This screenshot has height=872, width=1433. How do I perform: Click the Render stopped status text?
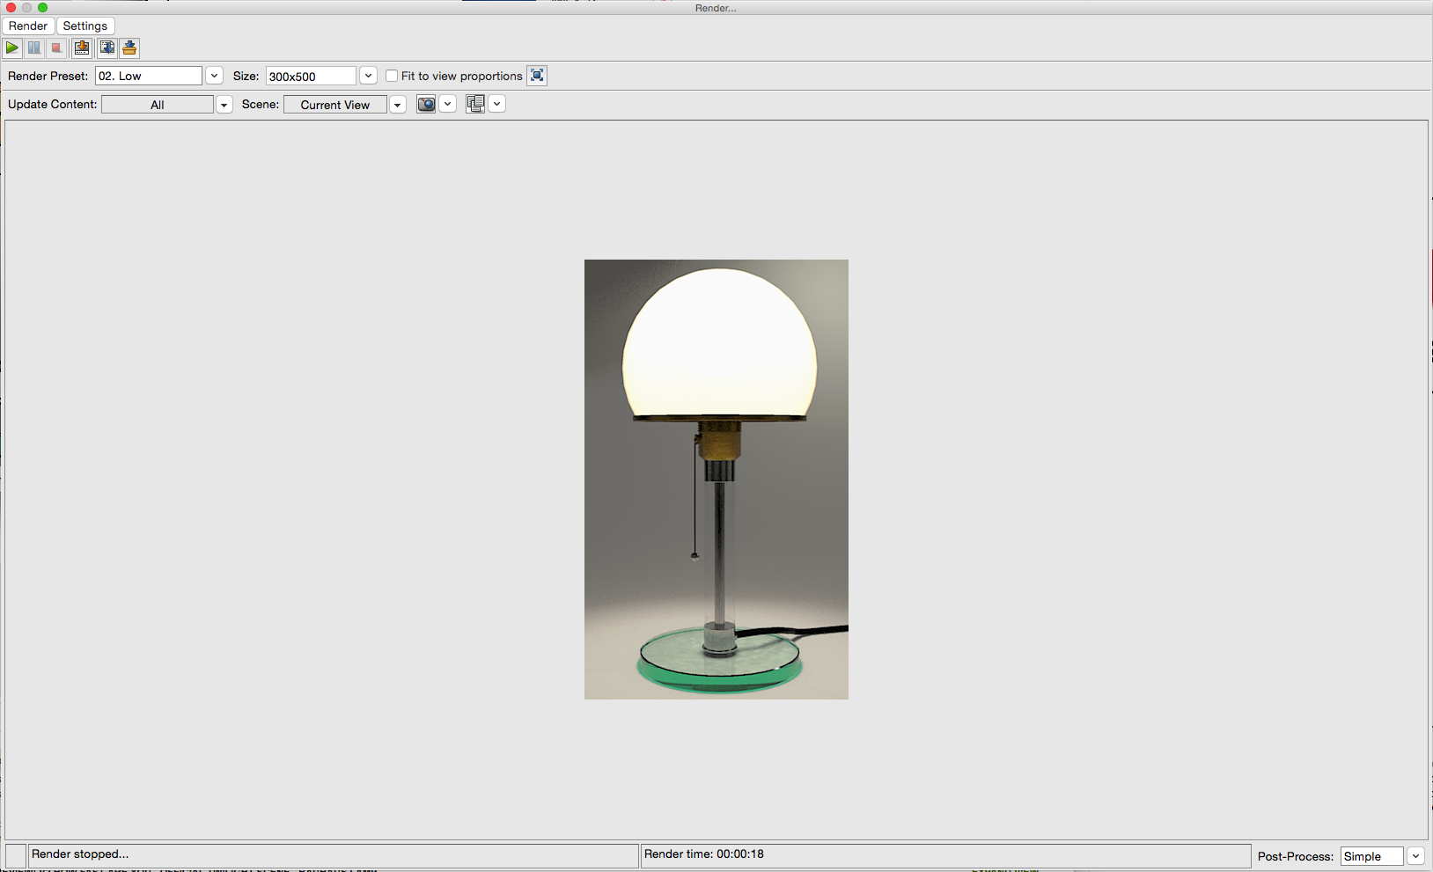point(80,854)
